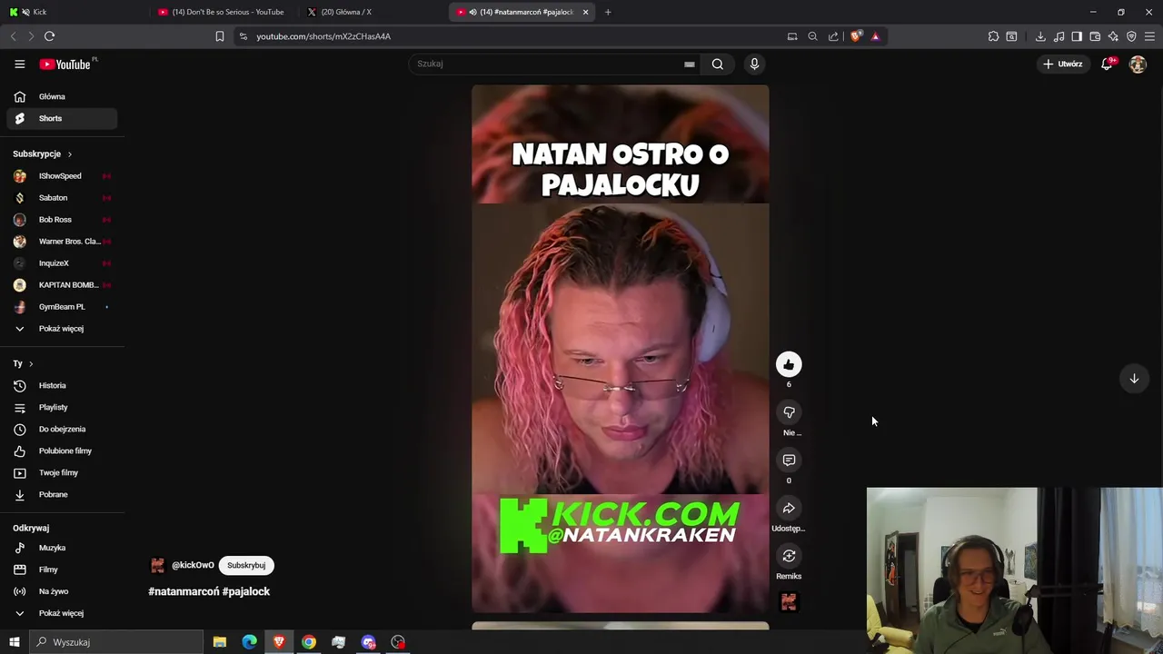Click the Remiks remix button
Image resolution: width=1163 pixels, height=654 pixels.
click(x=789, y=556)
